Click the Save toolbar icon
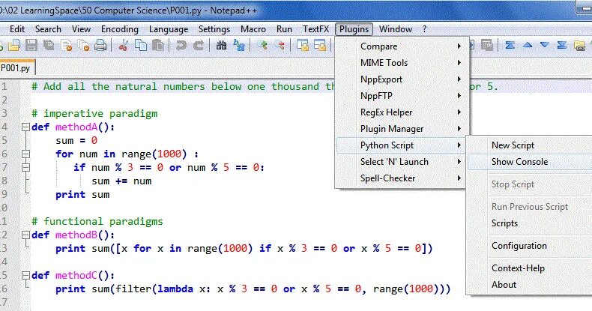Viewport: 592px width, 311px height. (31, 45)
